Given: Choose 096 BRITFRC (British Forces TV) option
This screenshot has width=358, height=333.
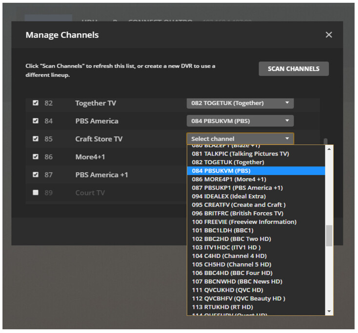Looking at the screenshot, I should [x=256, y=213].
